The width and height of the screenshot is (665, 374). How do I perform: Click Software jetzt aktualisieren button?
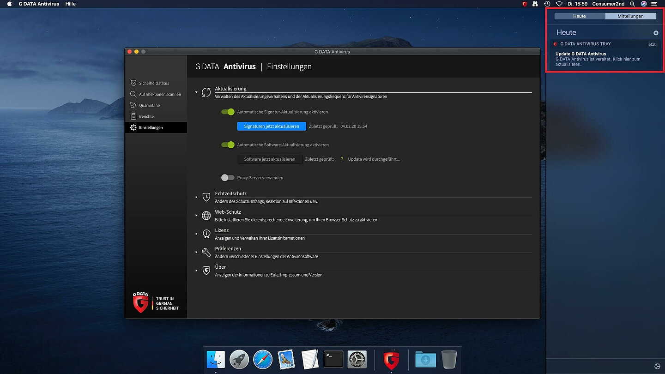[270, 159]
